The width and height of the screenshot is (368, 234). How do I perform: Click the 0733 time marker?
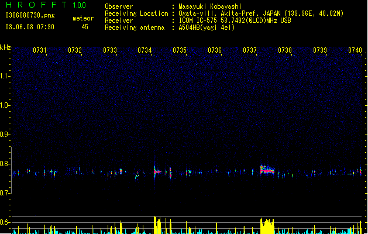(x=110, y=50)
